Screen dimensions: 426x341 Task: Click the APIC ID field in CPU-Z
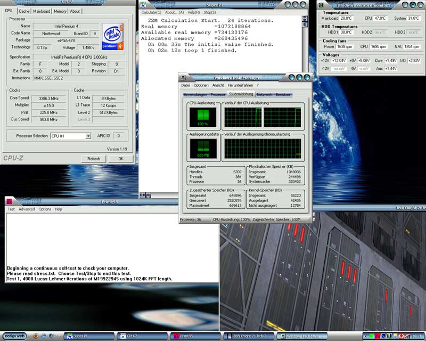118,136
